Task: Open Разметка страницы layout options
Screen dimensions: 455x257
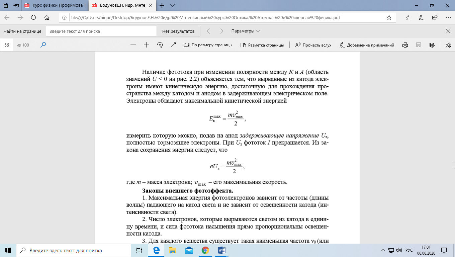Action: (262, 45)
